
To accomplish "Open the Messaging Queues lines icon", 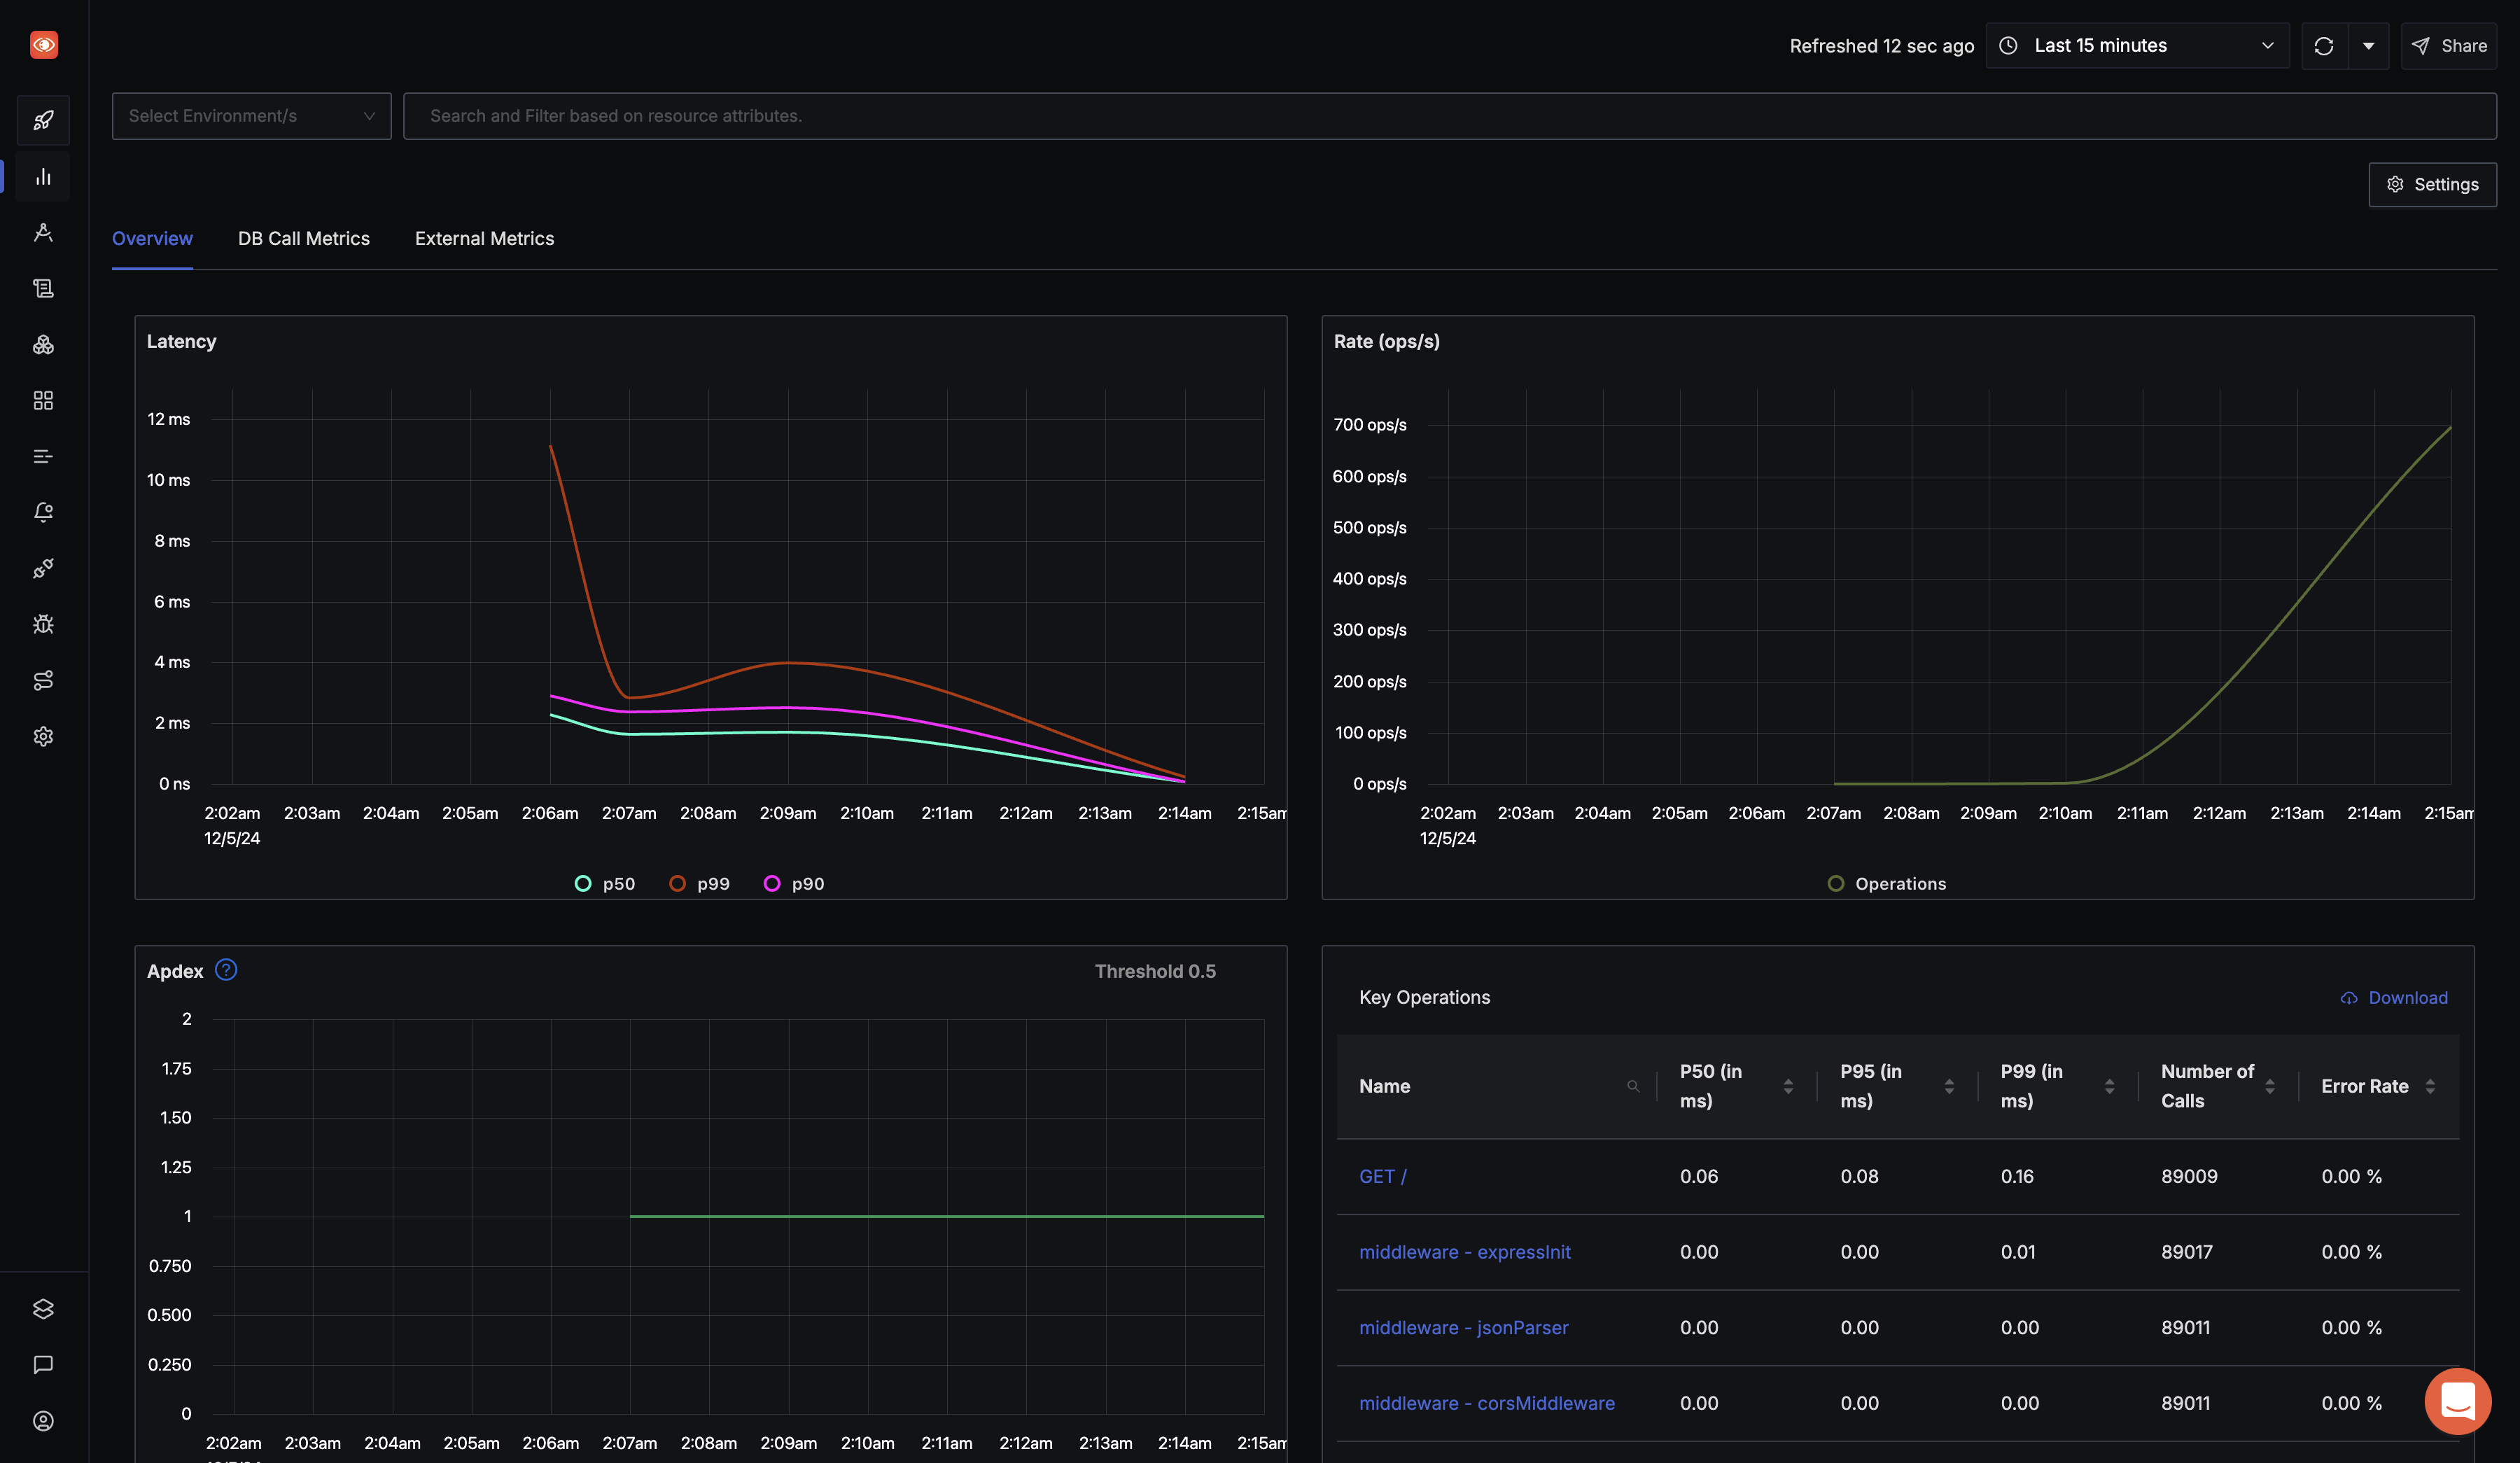I will (x=43, y=457).
